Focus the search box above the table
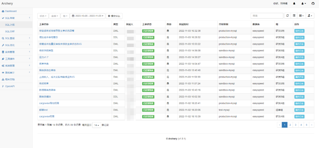 tap(267, 16)
